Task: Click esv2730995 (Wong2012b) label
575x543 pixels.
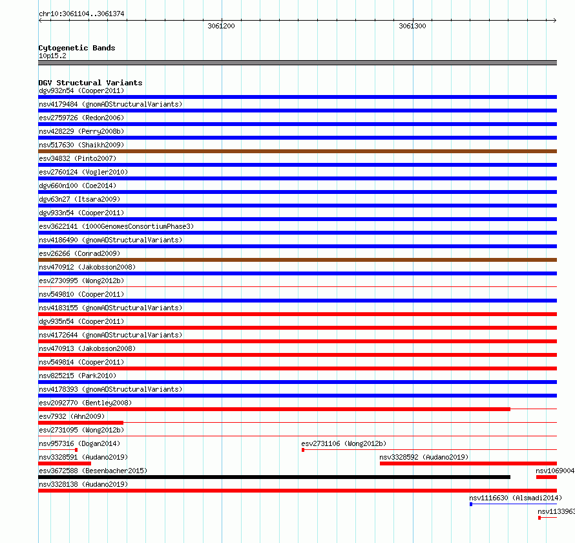Action: [x=81, y=281]
